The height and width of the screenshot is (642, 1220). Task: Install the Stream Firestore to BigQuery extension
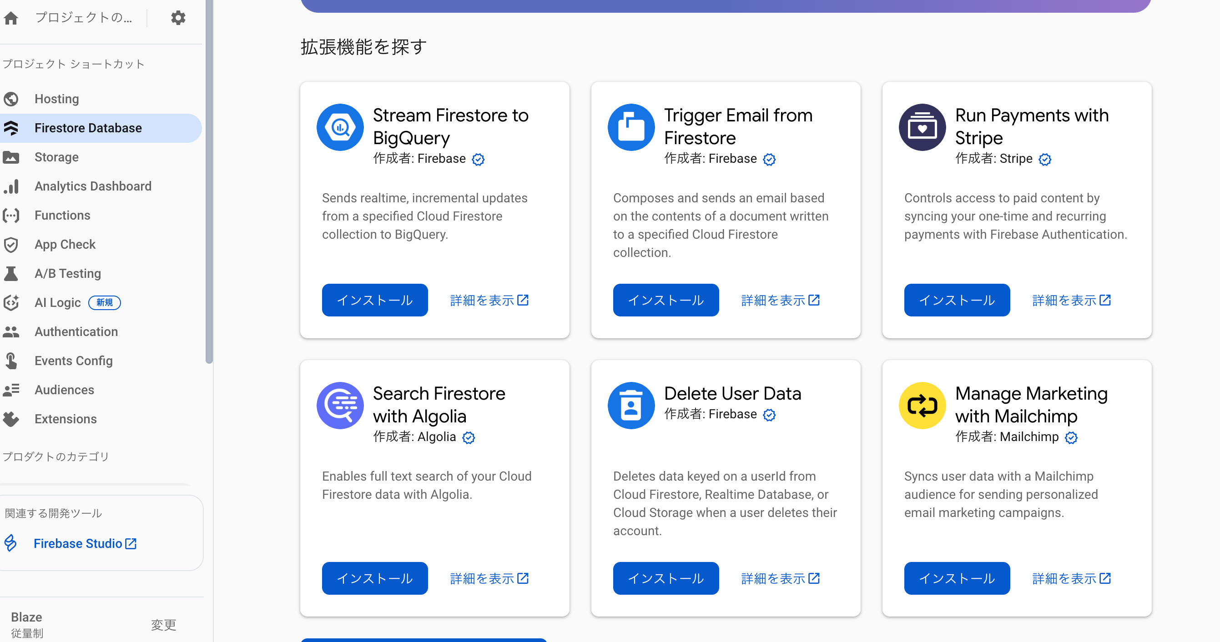tap(375, 300)
